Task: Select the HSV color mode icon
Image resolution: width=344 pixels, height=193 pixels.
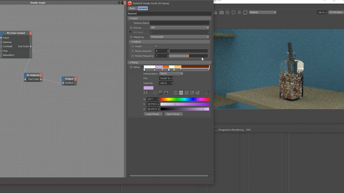Action: [x=181, y=93]
